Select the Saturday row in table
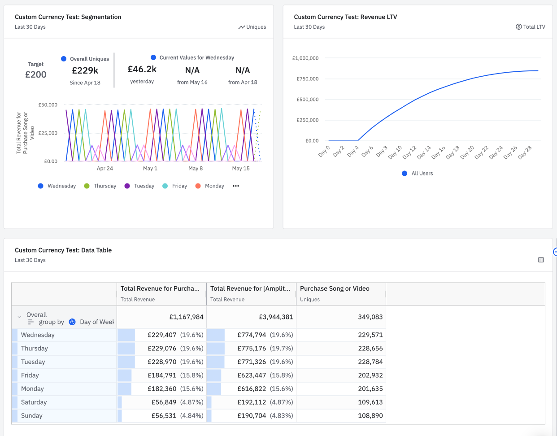 [x=34, y=402]
